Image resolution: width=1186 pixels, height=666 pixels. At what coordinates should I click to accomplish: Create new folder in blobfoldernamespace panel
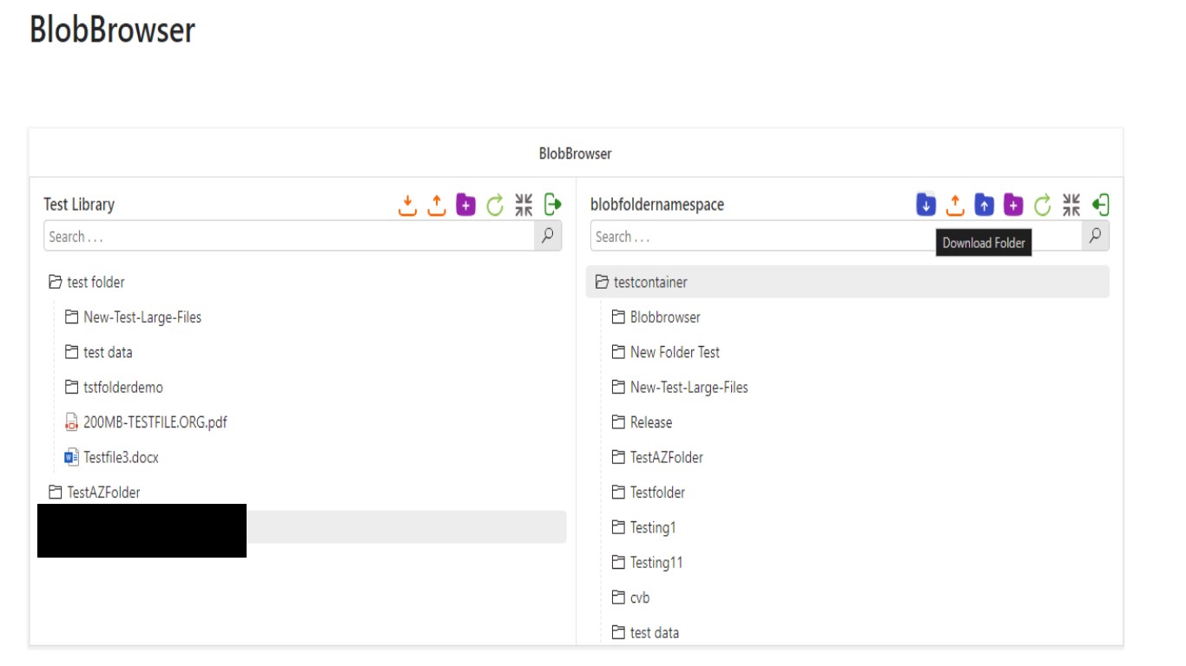point(1013,206)
